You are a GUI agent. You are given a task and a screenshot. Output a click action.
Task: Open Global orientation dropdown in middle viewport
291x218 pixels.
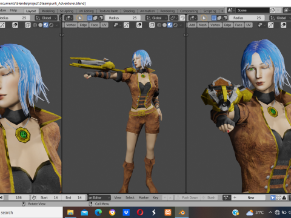point(156,18)
